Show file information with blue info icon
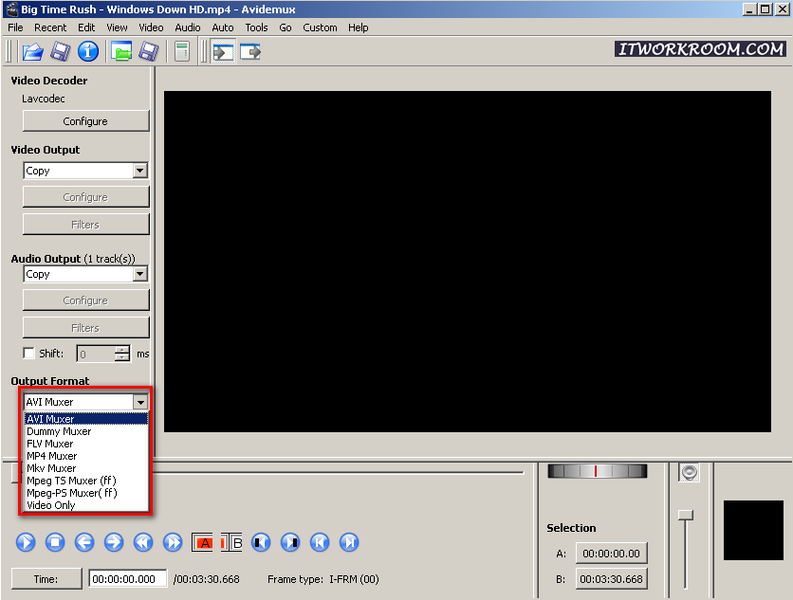 pos(88,51)
